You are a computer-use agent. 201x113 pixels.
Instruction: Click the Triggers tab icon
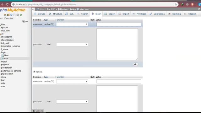pyautogui.click(x=185, y=14)
